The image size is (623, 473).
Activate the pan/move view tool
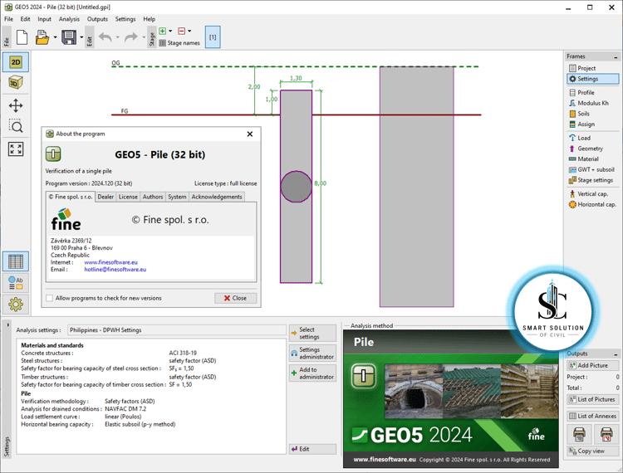pos(16,105)
